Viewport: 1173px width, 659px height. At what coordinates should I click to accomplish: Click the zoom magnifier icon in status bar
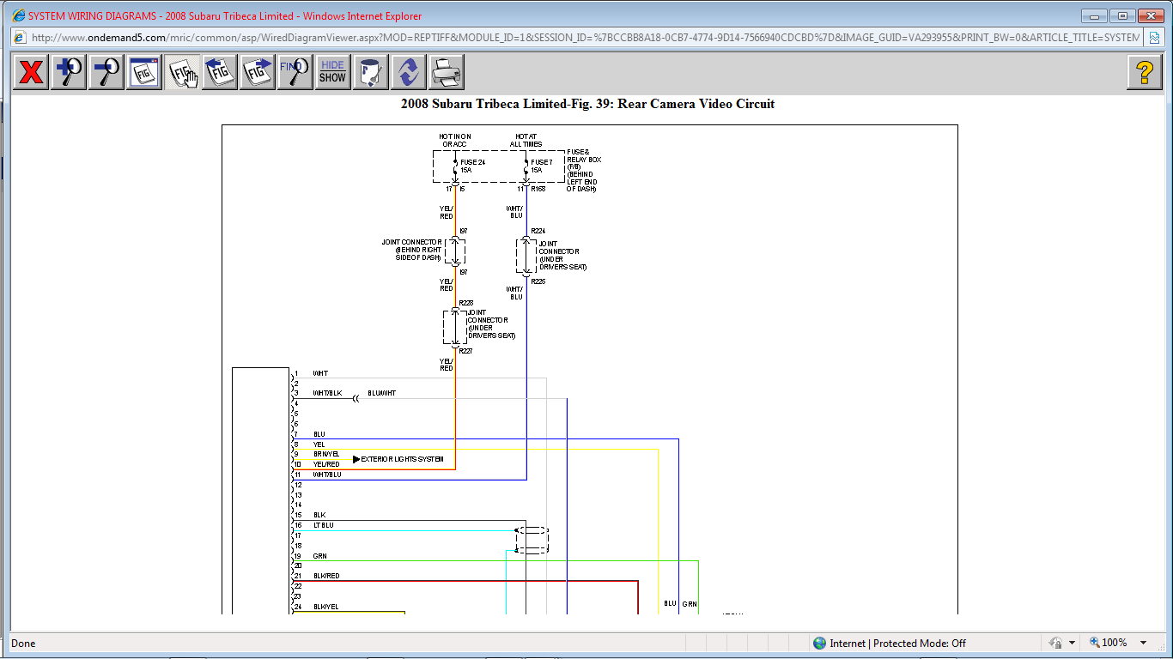tap(1096, 643)
